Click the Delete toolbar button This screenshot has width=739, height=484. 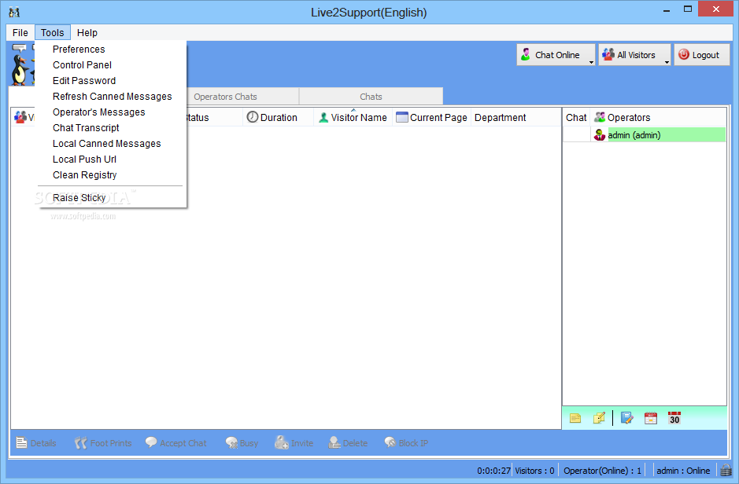349,443
